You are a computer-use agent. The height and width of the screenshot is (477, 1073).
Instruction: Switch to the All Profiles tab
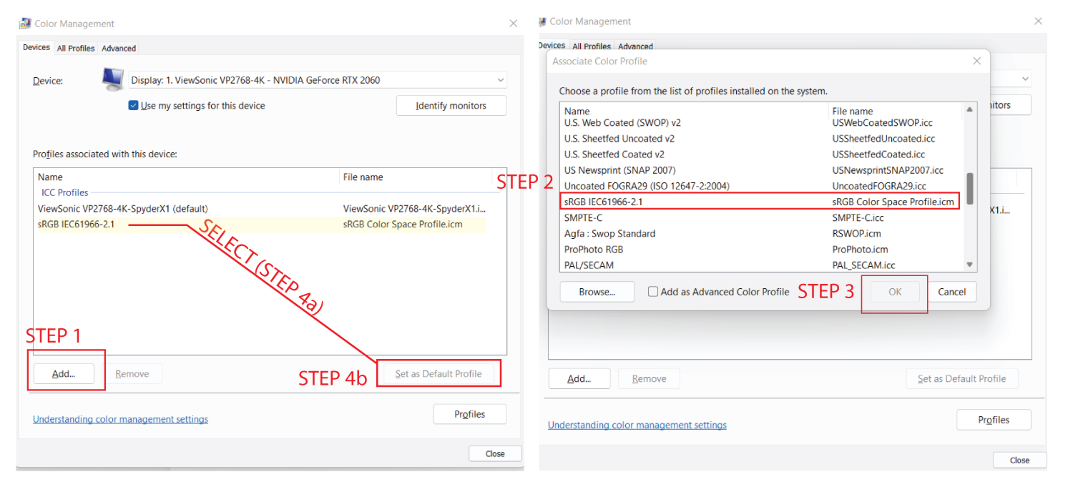click(75, 48)
